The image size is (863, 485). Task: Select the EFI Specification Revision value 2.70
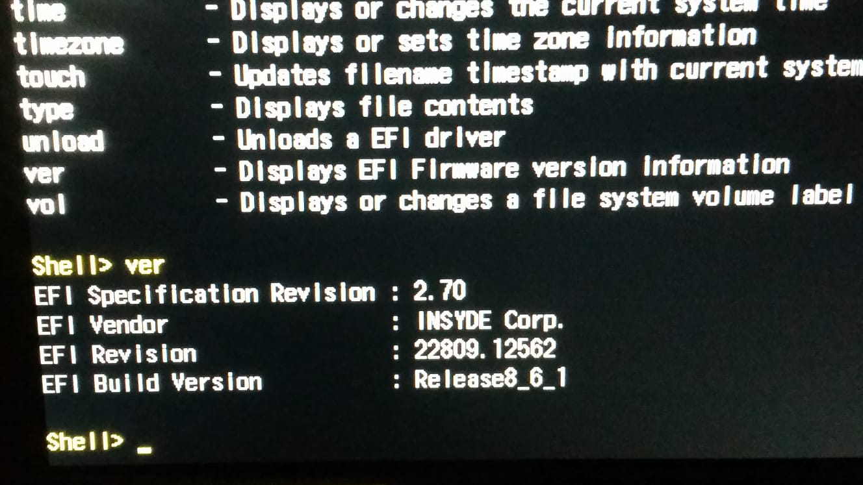coord(439,291)
